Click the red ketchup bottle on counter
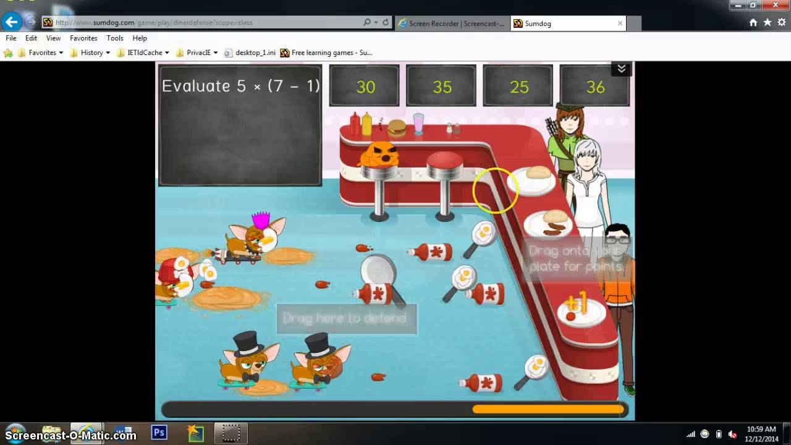791x445 pixels. [x=355, y=124]
